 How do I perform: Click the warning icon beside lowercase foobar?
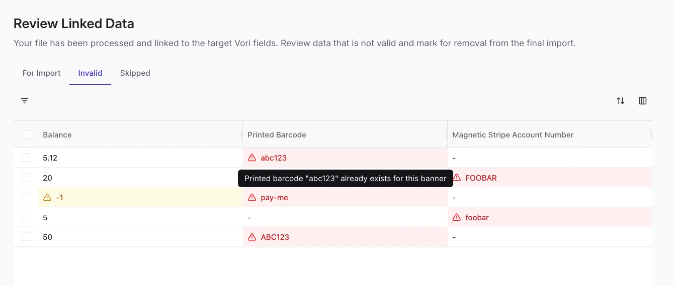(457, 217)
